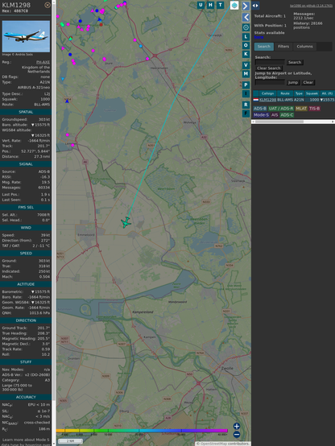Sort table by Callsign column
This screenshot has height=446, width=335.
tap(267, 93)
